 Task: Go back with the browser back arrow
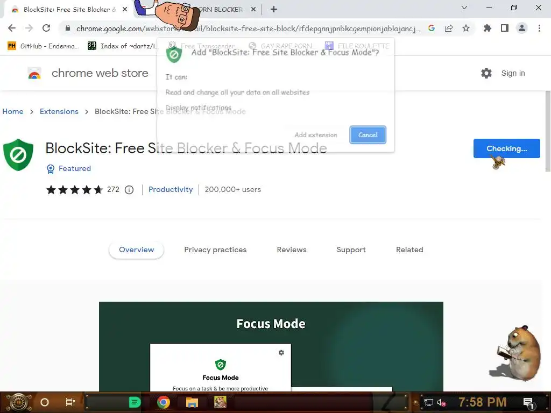[12, 28]
